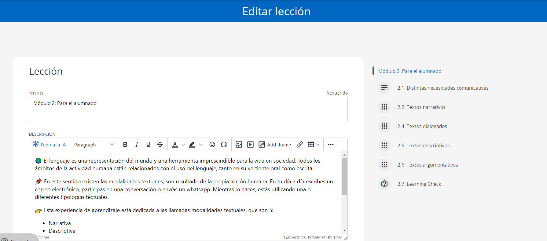Open lesson 2.4. Textos dialogados
This screenshot has height=241, width=547.
422,126
